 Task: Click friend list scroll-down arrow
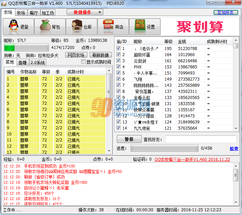click(x=236, y=129)
